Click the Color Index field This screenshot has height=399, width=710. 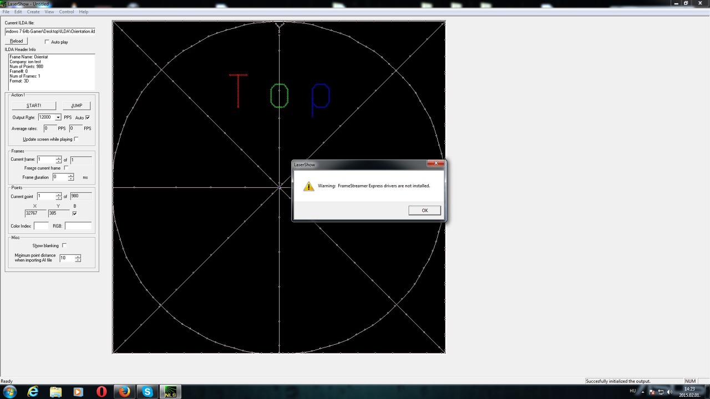click(x=42, y=226)
